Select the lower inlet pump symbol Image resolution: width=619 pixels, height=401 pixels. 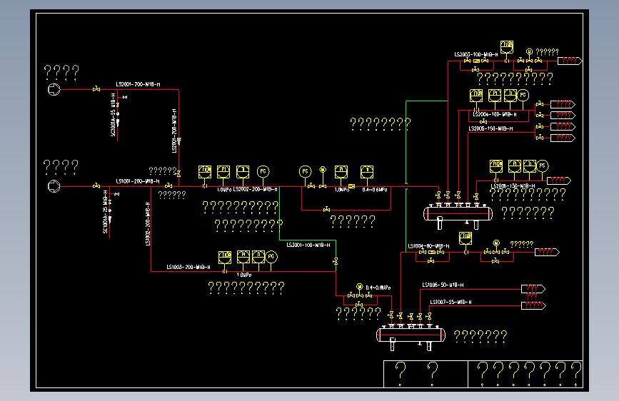coord(54,186)
